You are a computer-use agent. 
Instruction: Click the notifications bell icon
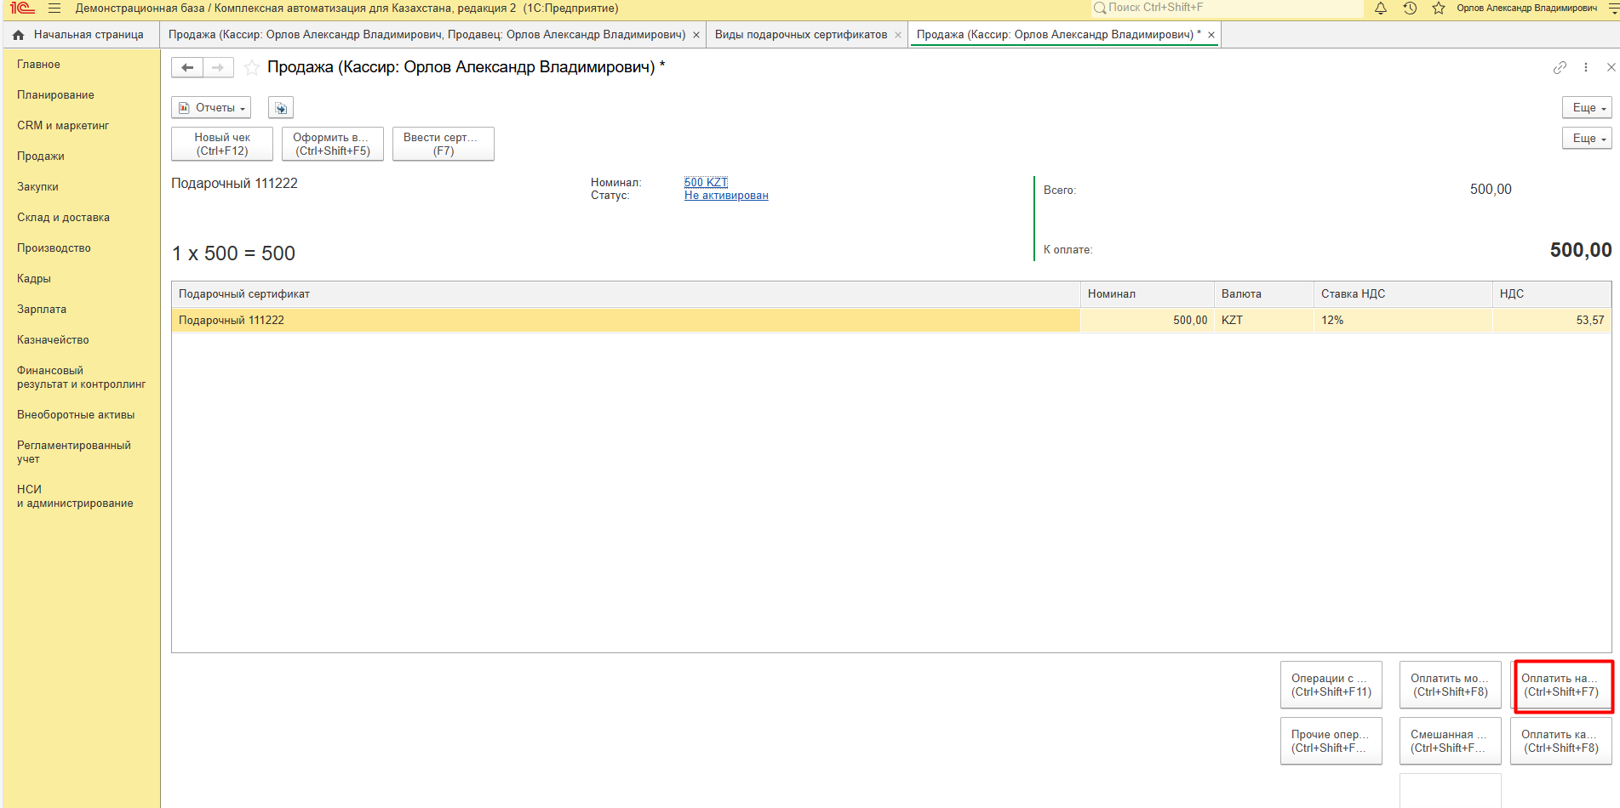(x=1381, y=9)
